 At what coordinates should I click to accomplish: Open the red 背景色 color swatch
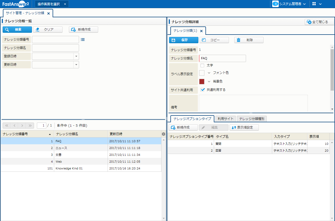tap(202, 81)
